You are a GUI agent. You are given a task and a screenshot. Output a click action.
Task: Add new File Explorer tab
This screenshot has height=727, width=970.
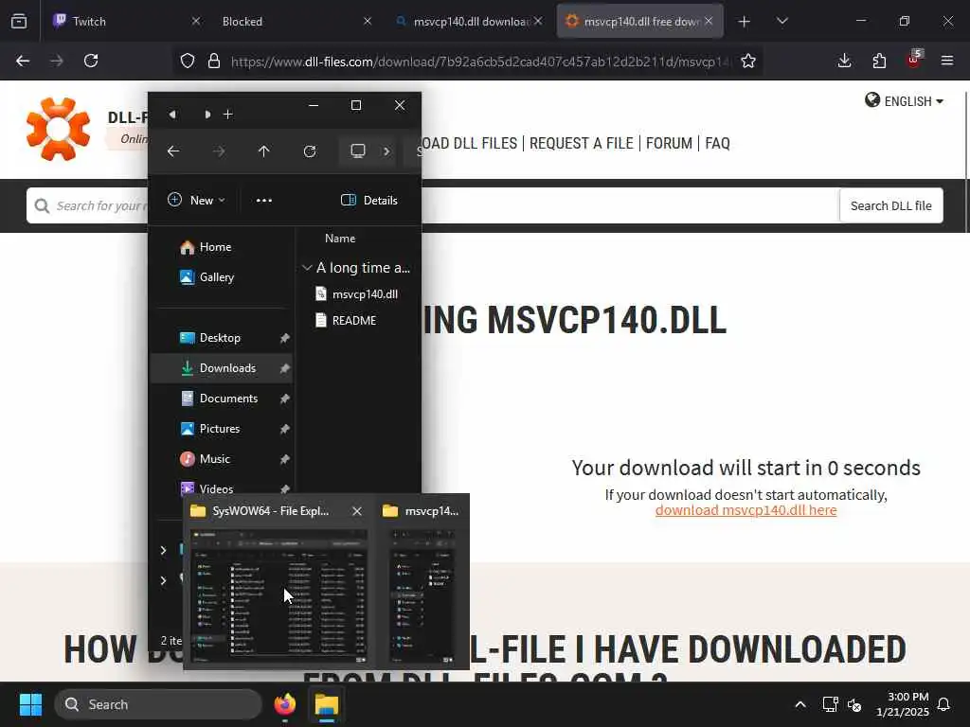227,115
